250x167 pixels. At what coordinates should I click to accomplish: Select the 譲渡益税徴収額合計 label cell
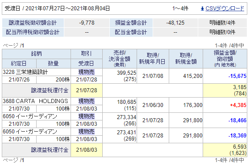click(33, 23)
